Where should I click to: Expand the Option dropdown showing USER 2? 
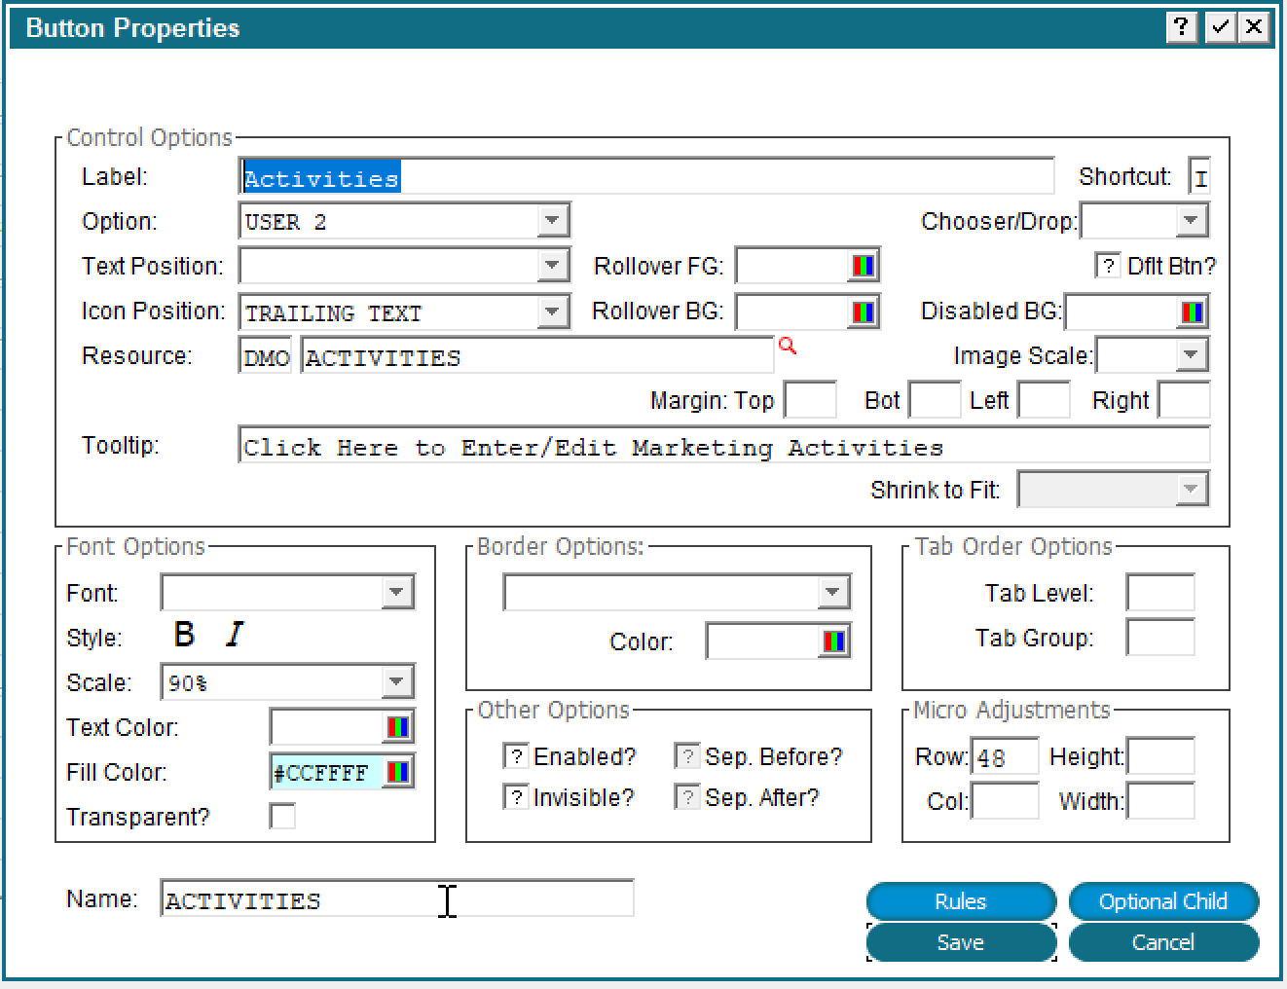coord(552,221)
